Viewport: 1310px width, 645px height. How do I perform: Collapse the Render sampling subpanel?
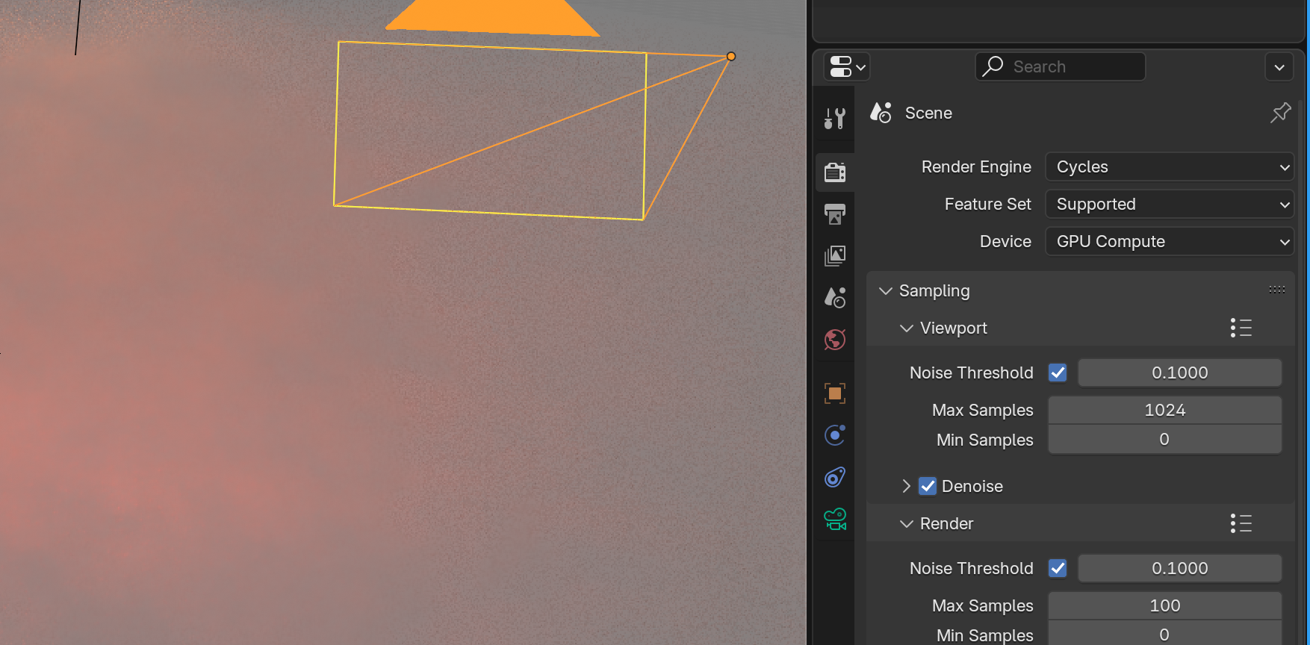pos(907,523)
